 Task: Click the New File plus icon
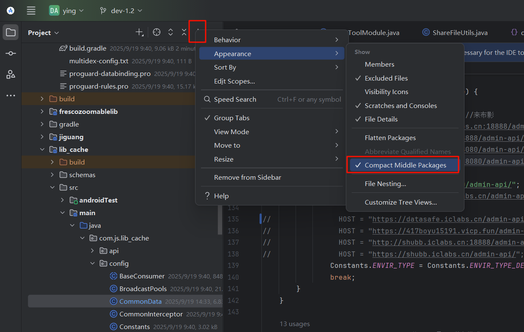point(139,32)
